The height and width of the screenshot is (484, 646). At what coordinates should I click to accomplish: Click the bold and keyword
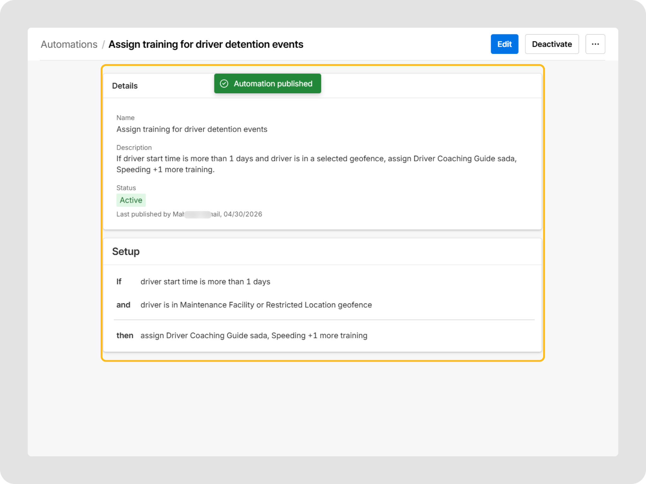(123, 305)
